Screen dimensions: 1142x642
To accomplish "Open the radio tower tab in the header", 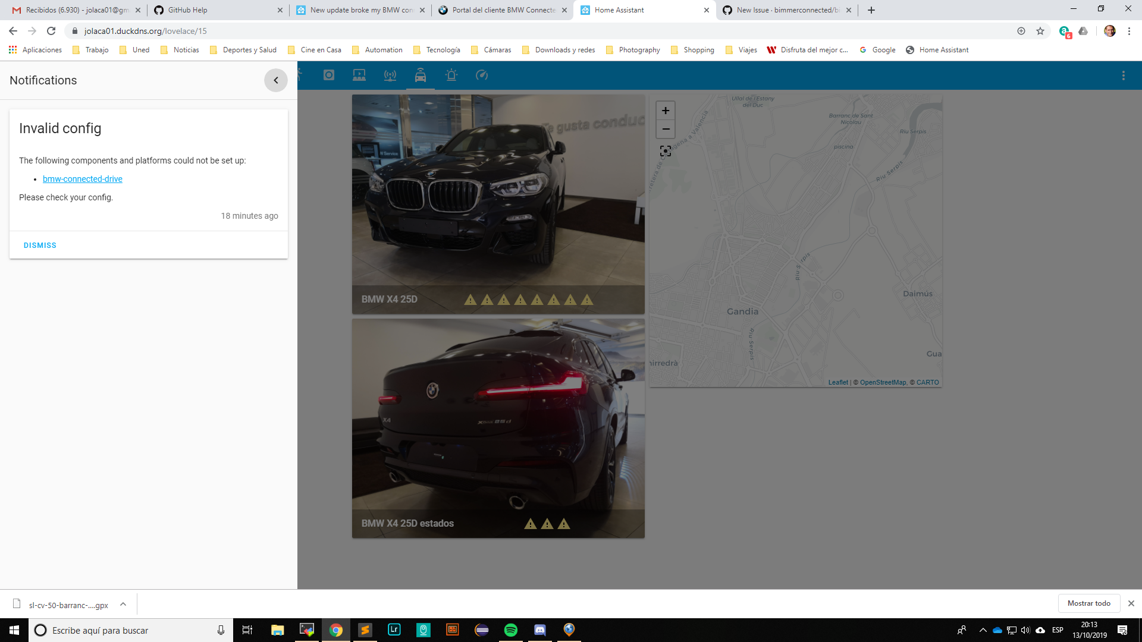I will 390,75.
